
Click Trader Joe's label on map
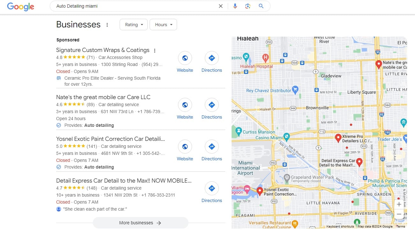389,139
